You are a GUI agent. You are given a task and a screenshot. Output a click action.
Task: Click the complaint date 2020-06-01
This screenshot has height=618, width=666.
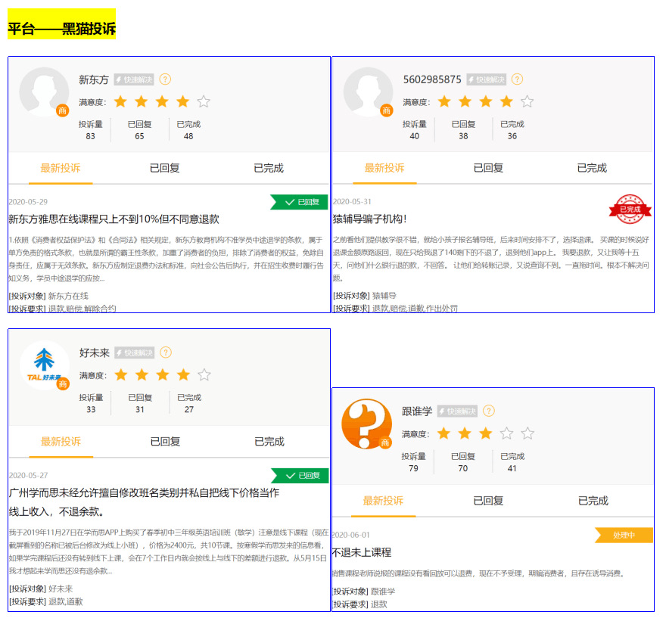[351, 535]
